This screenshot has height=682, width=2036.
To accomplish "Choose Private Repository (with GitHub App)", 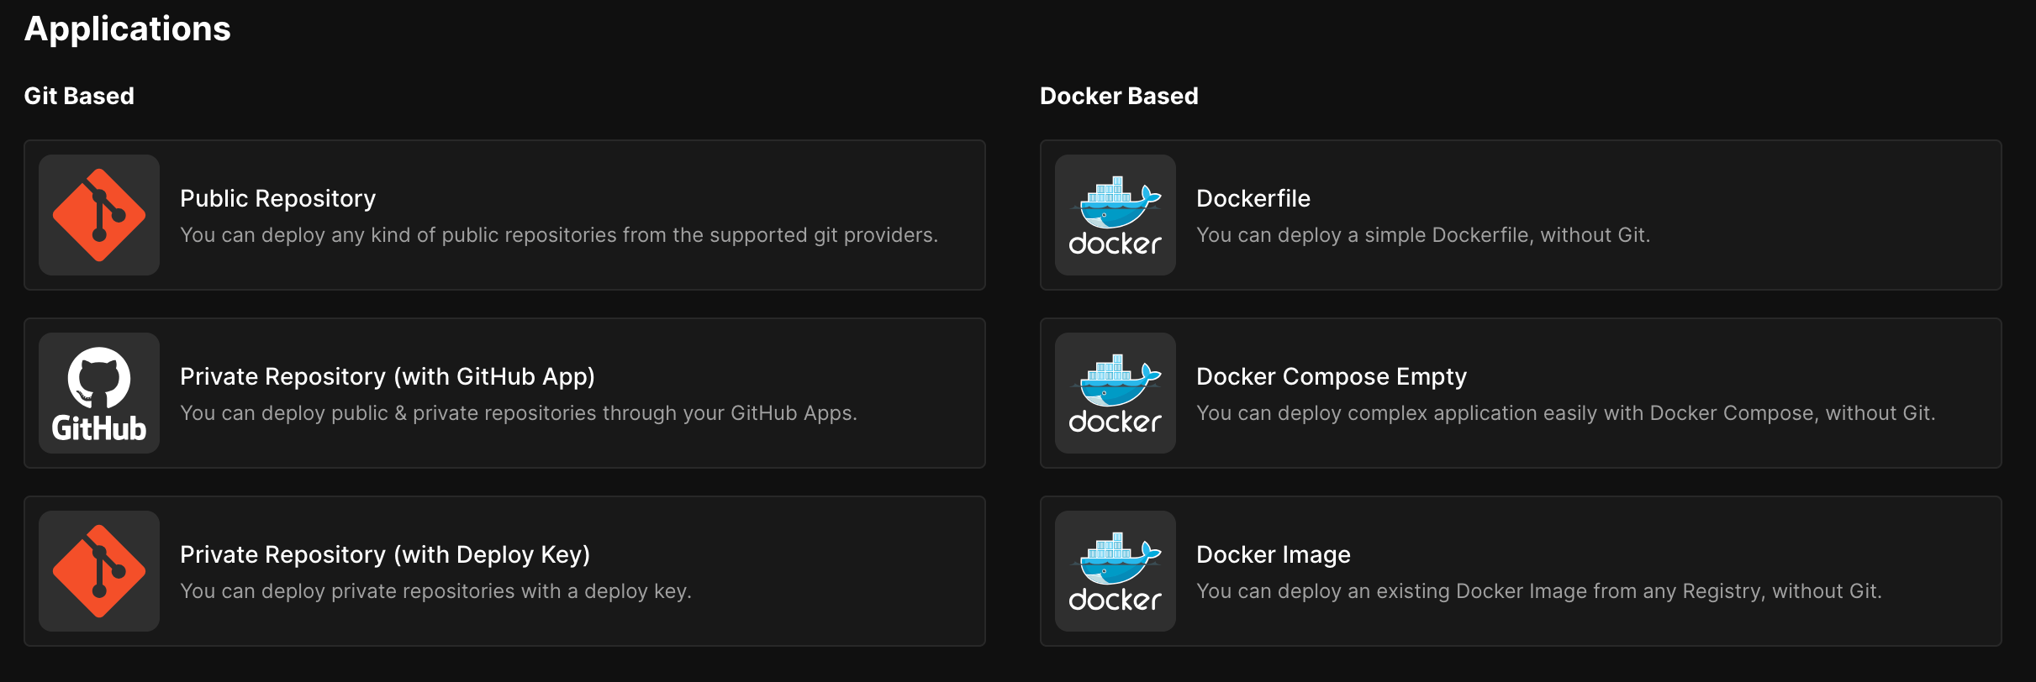I will click(387, 376).
